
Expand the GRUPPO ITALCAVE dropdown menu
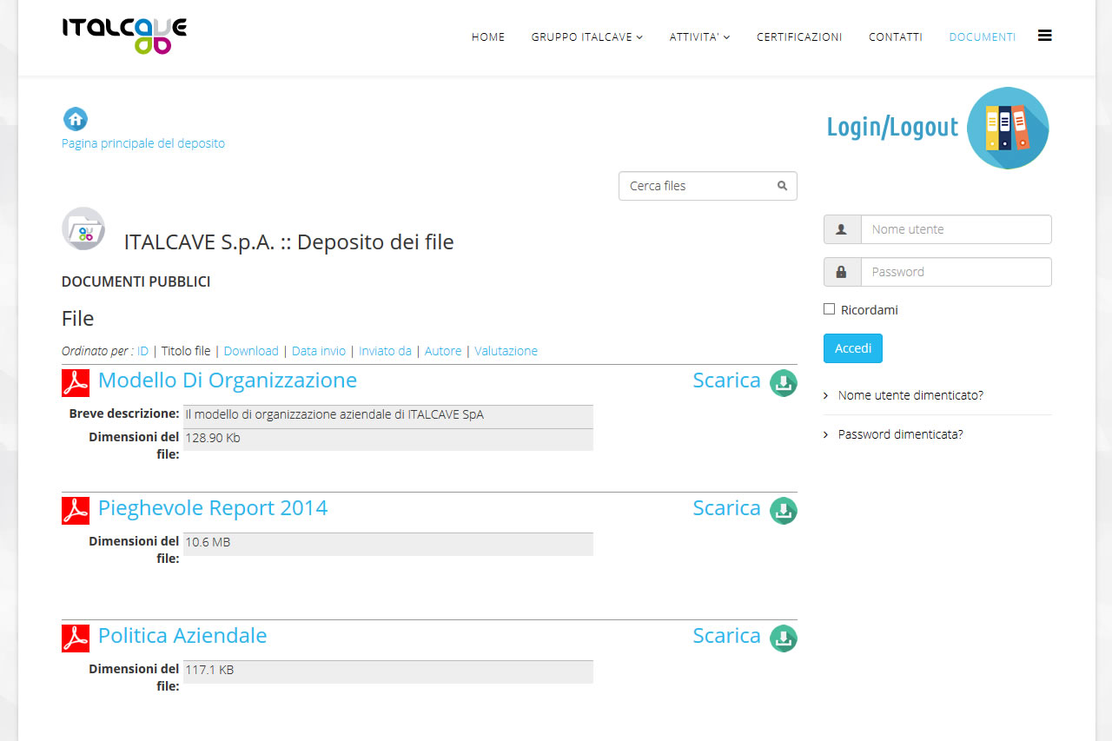(586, 37)
